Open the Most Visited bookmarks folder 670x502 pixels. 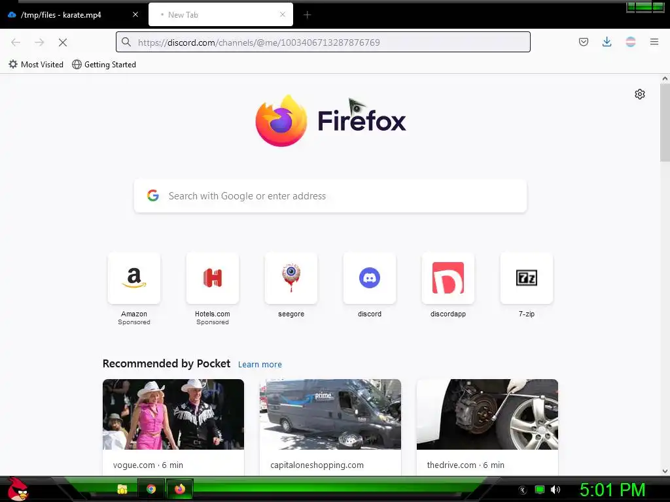36,65
